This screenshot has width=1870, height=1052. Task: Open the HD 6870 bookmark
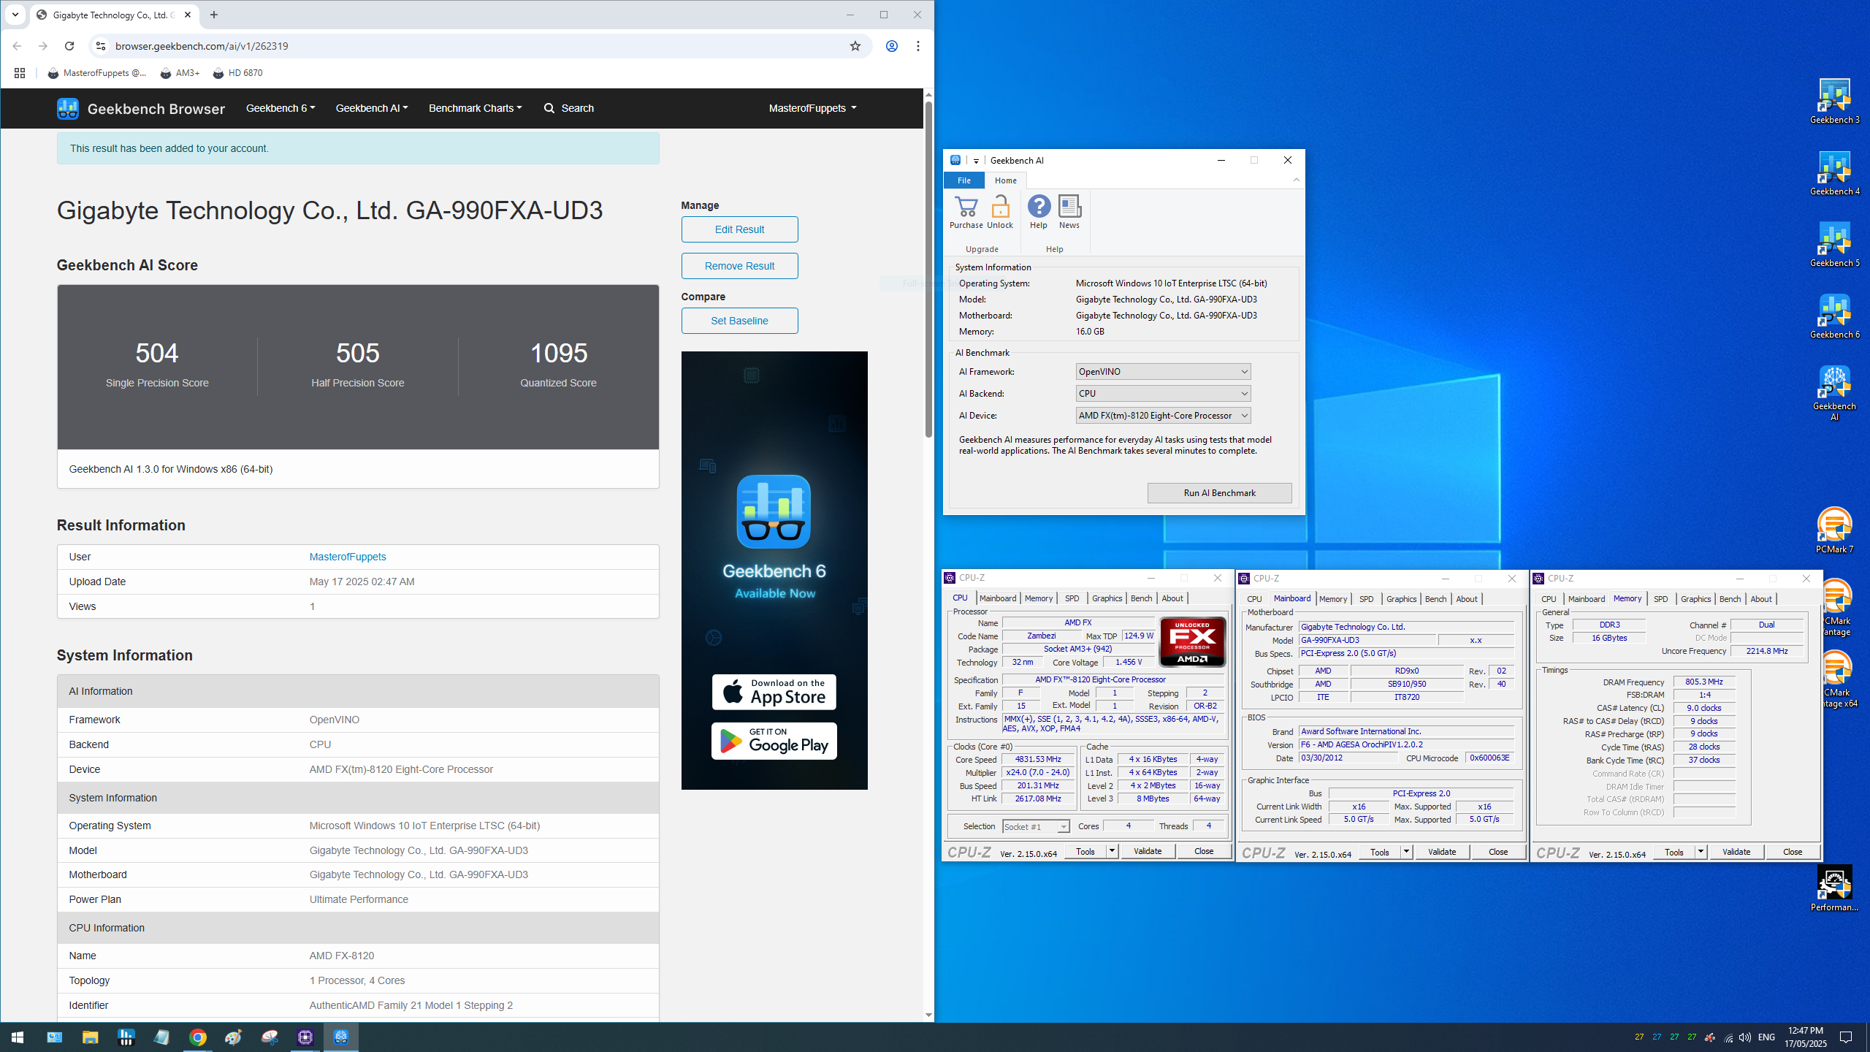tap(238, 73)
